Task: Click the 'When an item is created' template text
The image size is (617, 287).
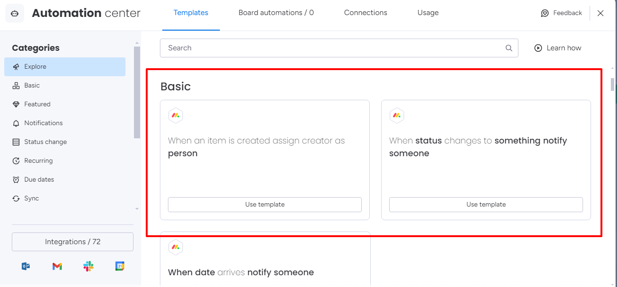Action: [256, 147]
